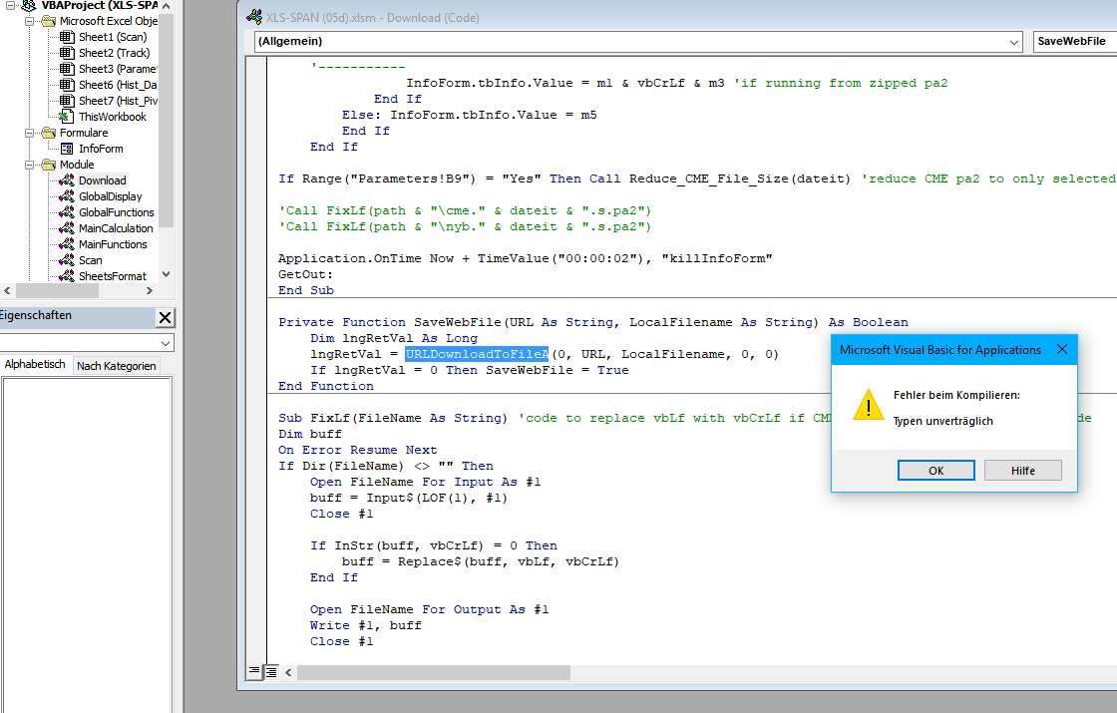Click the Download module icon
This screenshot has width=1117, height=713.
click(x=66, y=180)
